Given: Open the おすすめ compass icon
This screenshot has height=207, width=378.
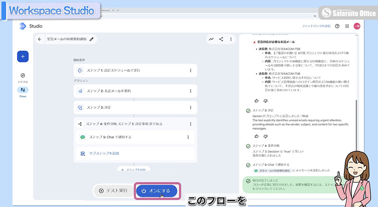Looking at the screenshot, I should click(x=23, y=76).
